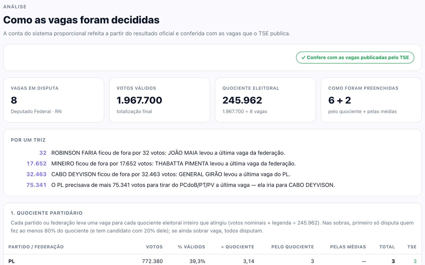Click the 'PELAS MÉDIAS' column header
This screenshot has width=425, height=265.
pos(348,247)
